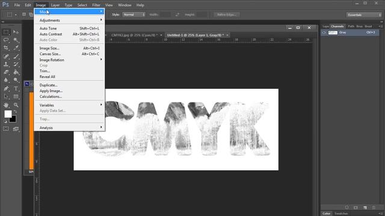The height and width of the screenshot is (216, 385).
Task: Select the Dodge tool
Action: pyautogui.click(x=16, y=80)
